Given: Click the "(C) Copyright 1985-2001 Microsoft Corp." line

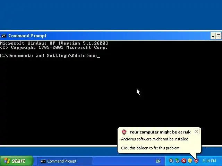Looking at the screenshot, I should point(54,47).
